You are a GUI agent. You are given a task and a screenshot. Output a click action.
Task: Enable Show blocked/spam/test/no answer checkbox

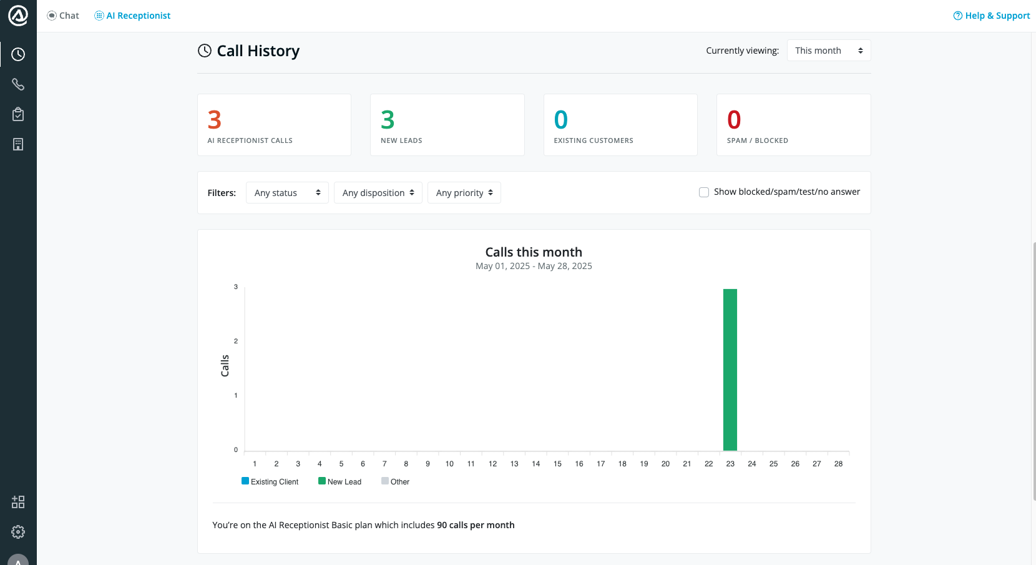pyautogui.click(x=704, y=192)
